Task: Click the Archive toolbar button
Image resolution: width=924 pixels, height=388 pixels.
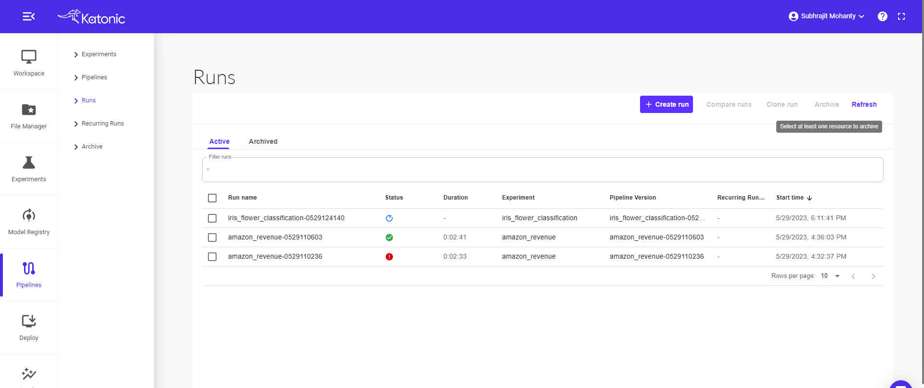Action: pyautogui.click(x=826, y=104)
